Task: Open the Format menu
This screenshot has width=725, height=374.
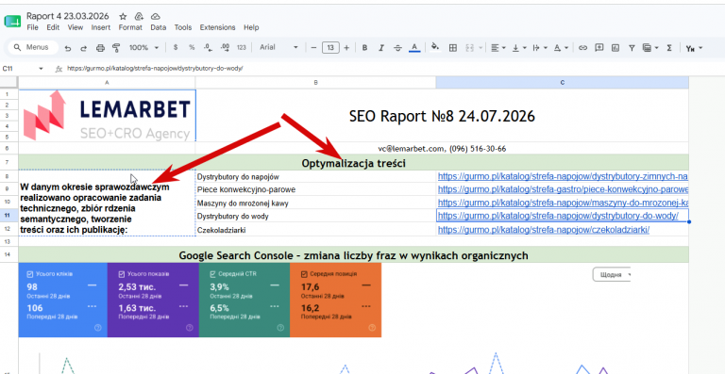Action: [130, 27]
